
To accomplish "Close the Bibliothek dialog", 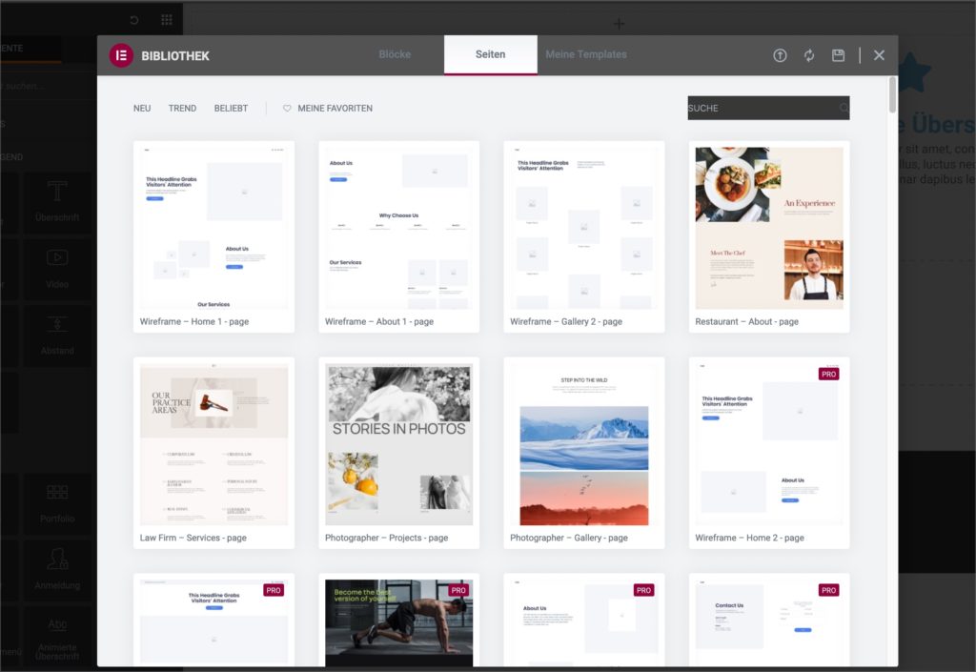I will pos(879,55).
